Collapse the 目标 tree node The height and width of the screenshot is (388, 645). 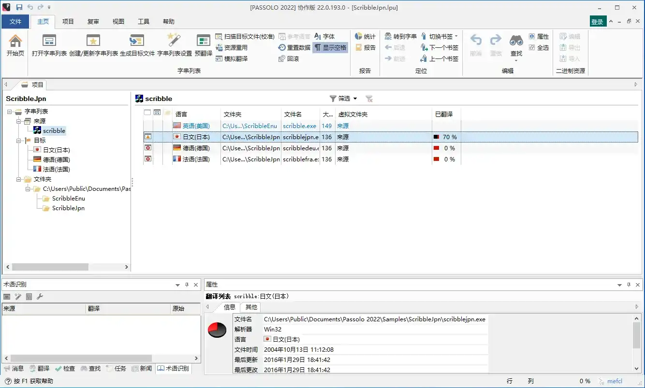(18, 141)
